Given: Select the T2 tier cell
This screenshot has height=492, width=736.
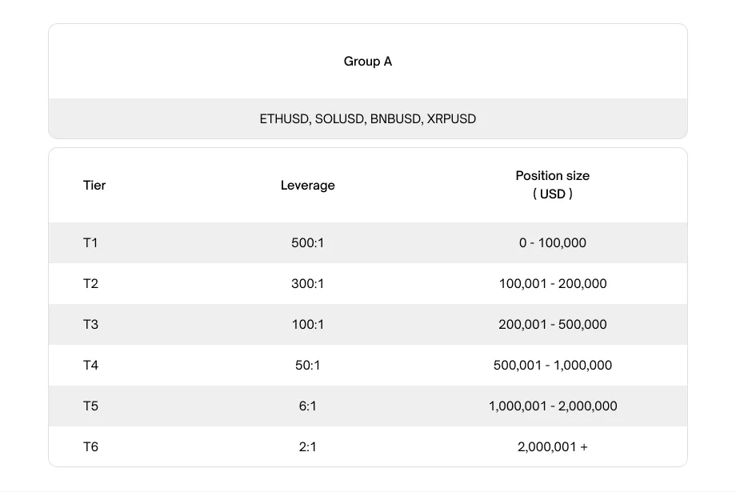Looking at the screenshot, I should click(x=90, y=283).
